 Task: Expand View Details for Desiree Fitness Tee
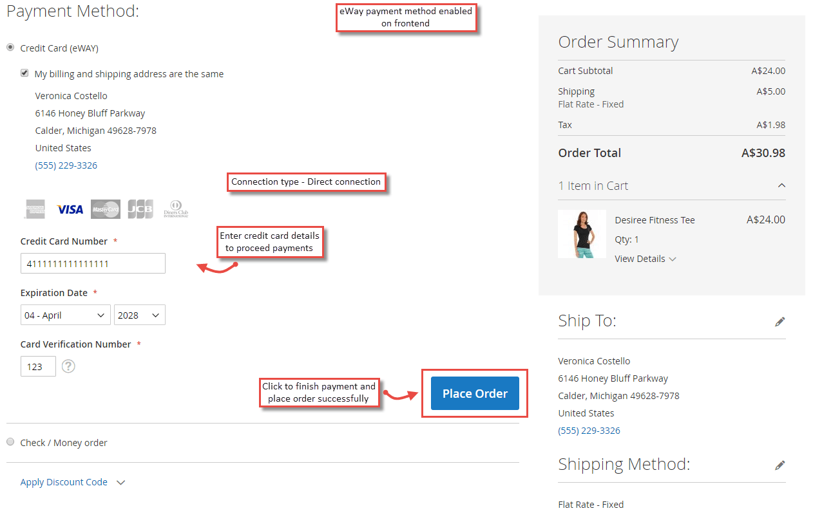(646, 258)
